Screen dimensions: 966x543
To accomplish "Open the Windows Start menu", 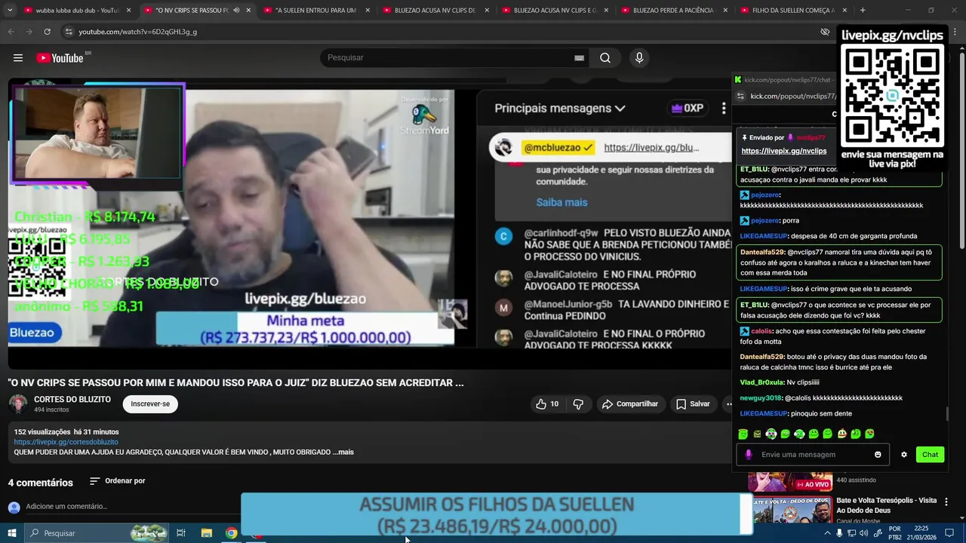I will pyautogui.click(x=11, y=533).
